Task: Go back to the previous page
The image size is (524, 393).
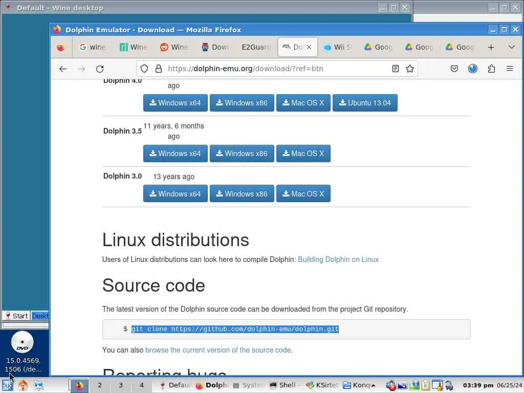Action: [63, 69]
